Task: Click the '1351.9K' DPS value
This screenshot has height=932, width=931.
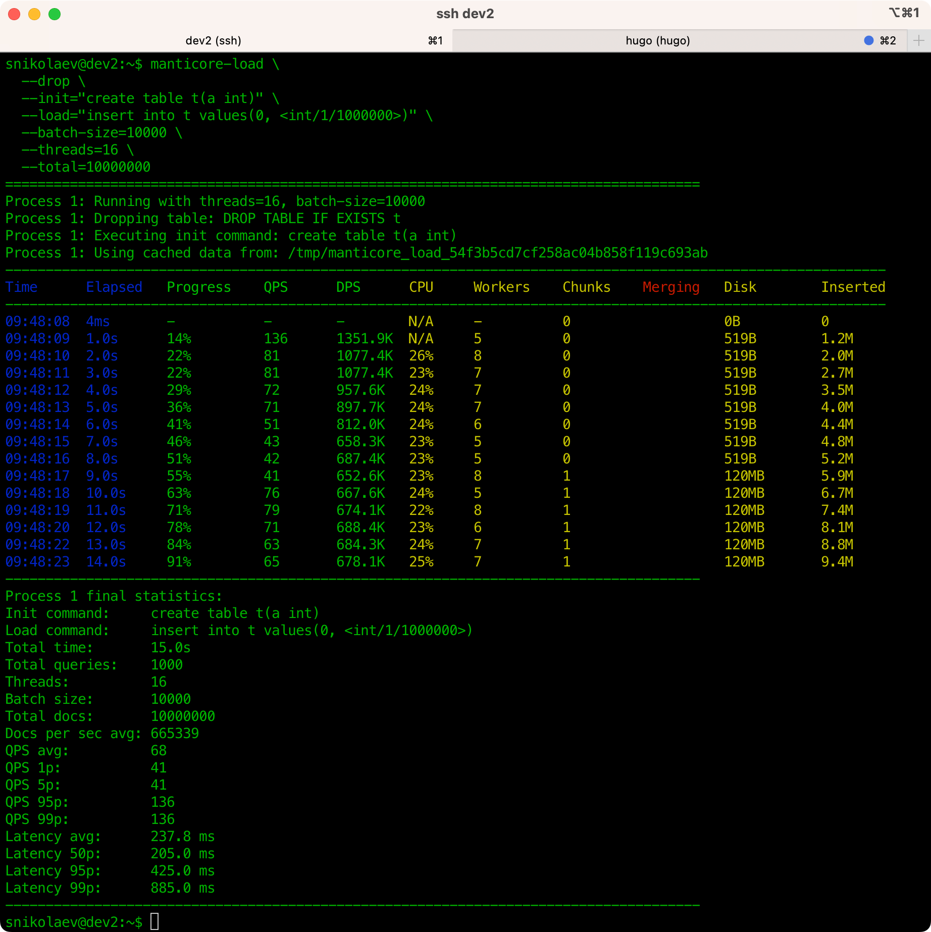Action: pos(365,339)
